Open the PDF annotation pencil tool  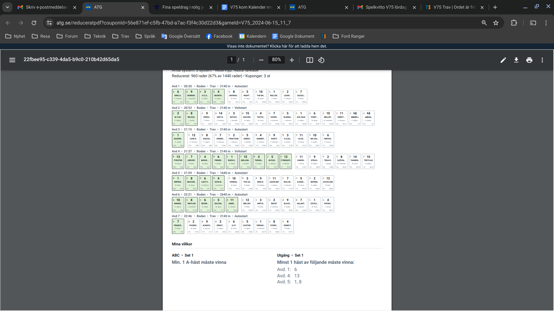503,60
